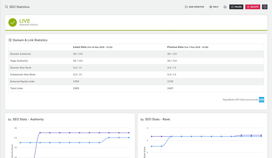Screen dimensions: 272x158
Task: Click previous Domain Authority value 35 / 100
Action: (x=172, y=54)
